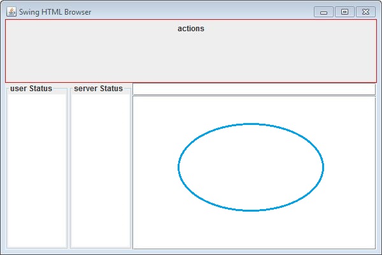382x255 pixels.
Task: Maximize the Swing HTML Browser window
Action: [344, 11]
